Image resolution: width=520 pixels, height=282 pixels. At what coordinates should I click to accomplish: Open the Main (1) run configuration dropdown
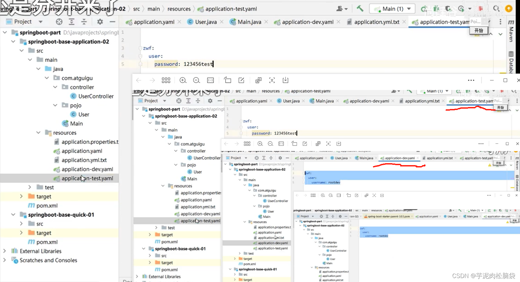[393, 9]
